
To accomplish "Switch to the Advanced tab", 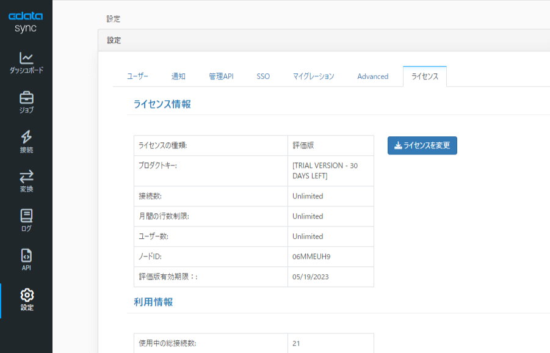I will pos(372,76).
